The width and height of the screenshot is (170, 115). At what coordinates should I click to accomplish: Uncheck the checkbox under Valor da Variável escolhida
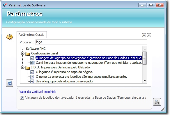click(22, 98)
